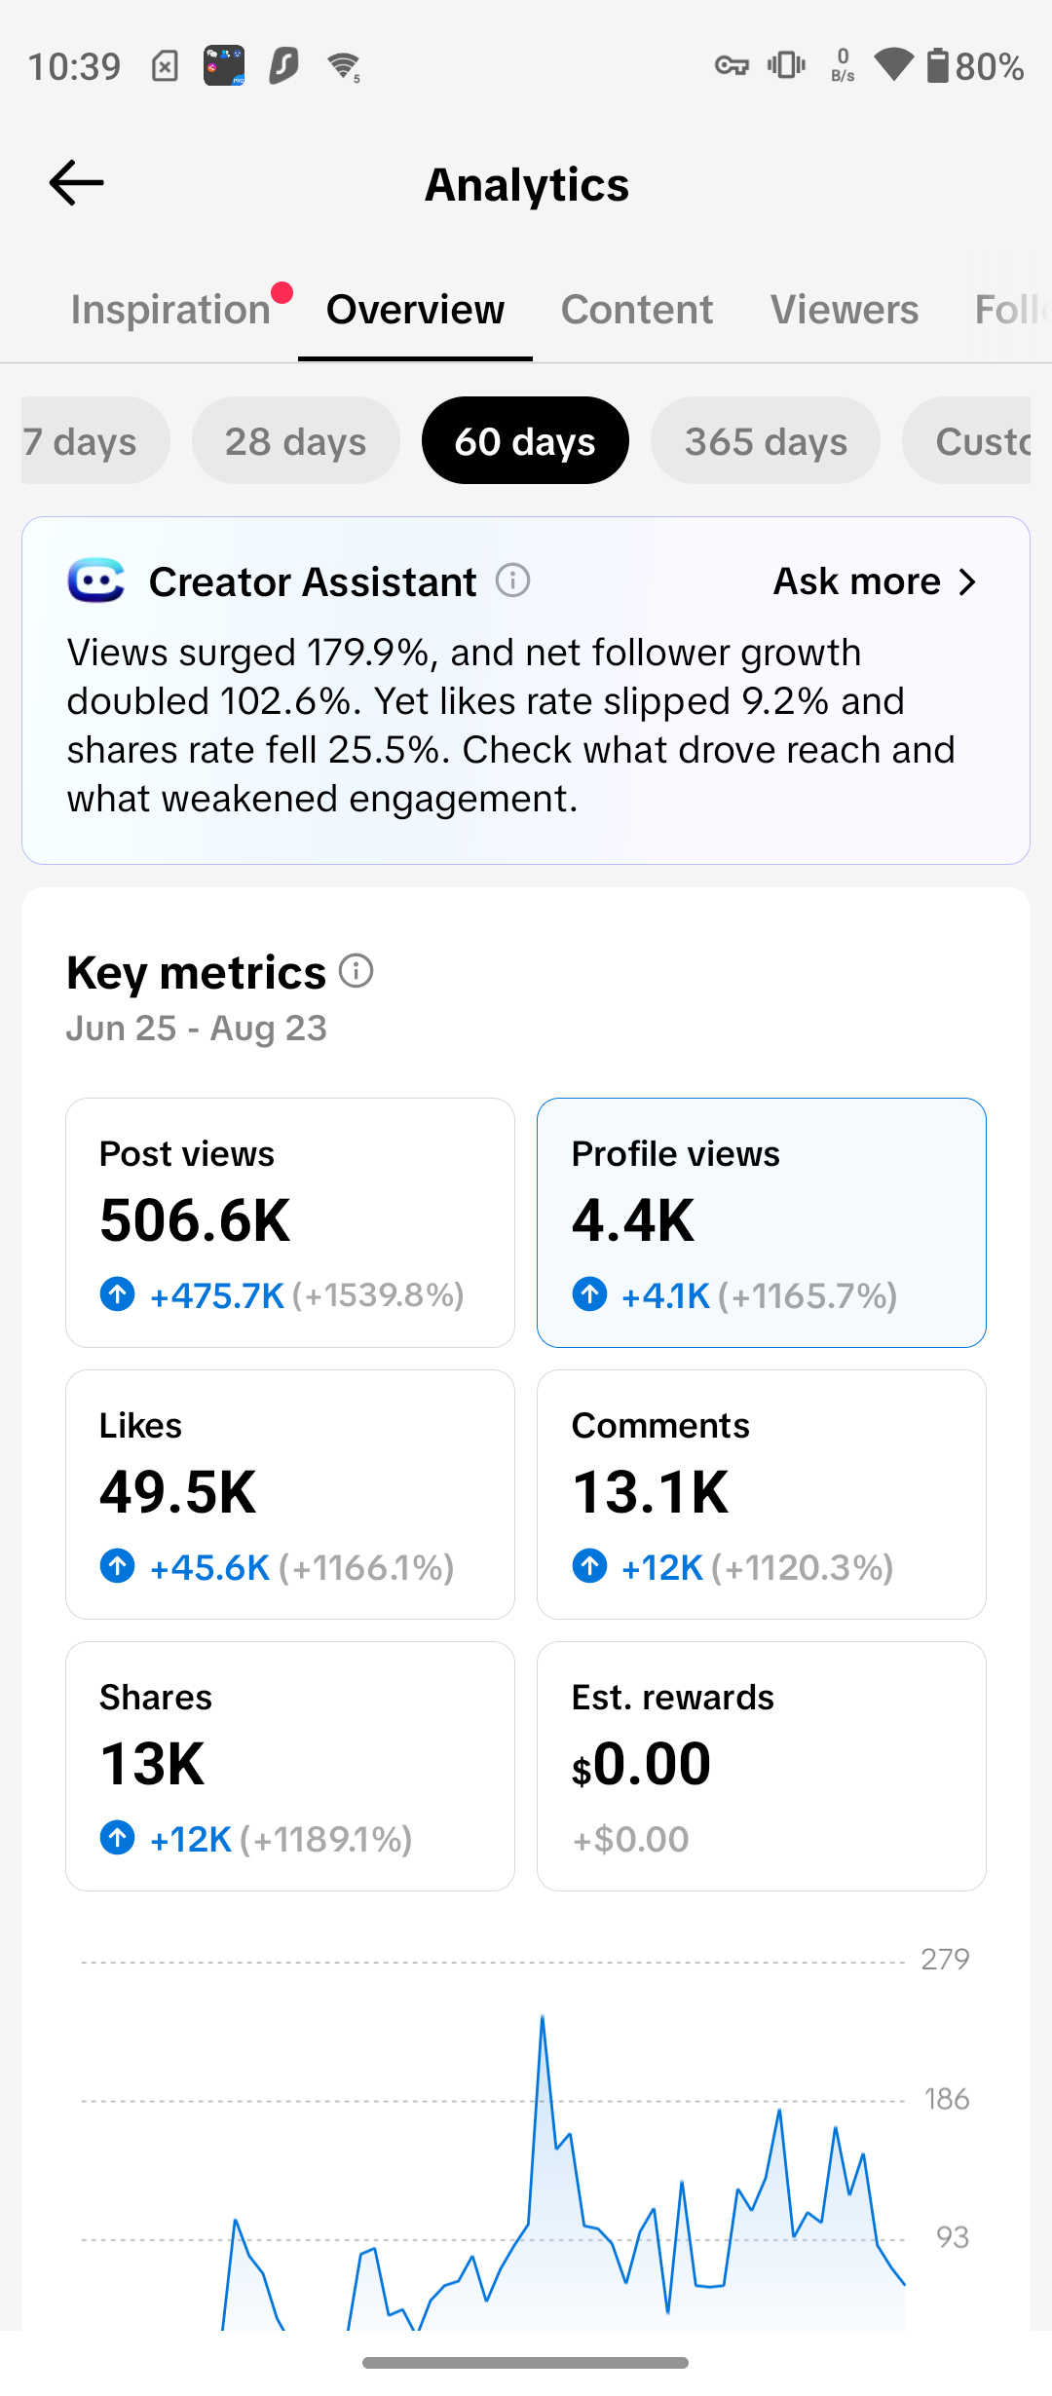Tap the vibrate mode status icon
The width and height of the screenshot is (1052, 2396).
pyautogui.click(x=786, y=65)
